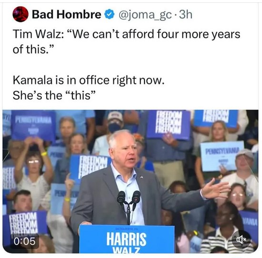Click the purple FREEDOM sign at top center
Viewport: 262px width, 258px height.
point(169,124)
